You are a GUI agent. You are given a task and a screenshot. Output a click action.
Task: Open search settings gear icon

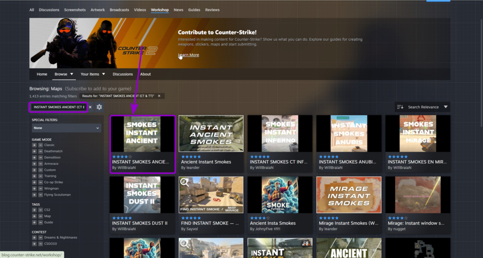[x=99, y=107]
